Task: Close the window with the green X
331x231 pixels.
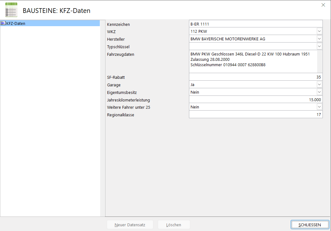Action: click(x=323, y=5)
